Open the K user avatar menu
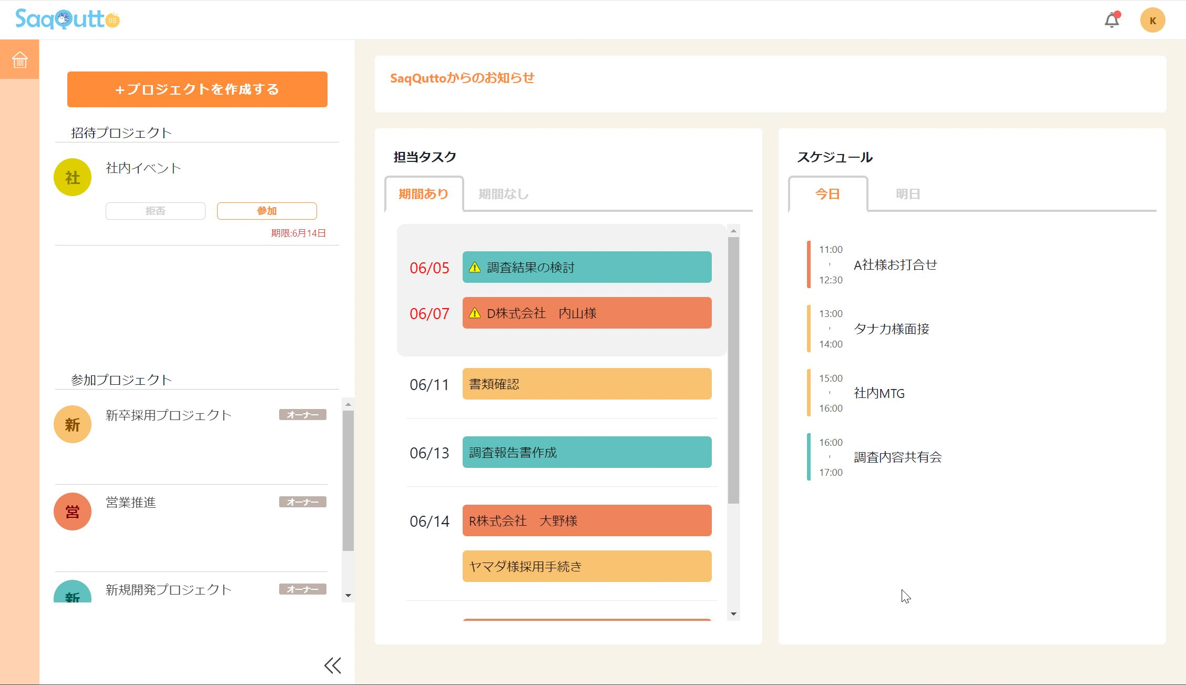 coord(1152,21)
